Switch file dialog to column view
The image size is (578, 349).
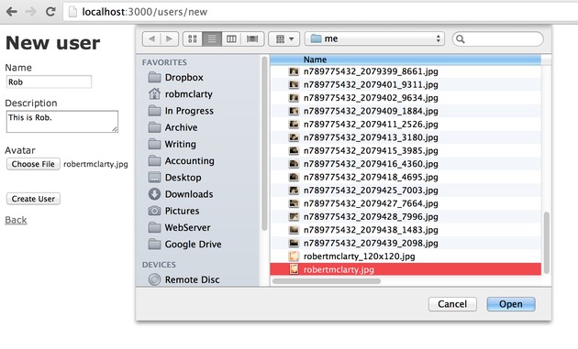231,38
